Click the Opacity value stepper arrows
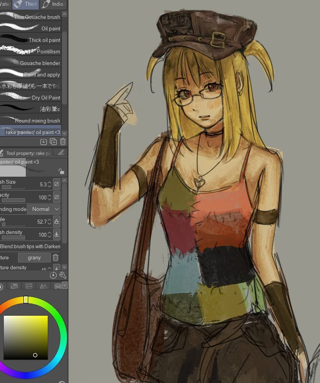320x383 pixels. pos(49,197)
